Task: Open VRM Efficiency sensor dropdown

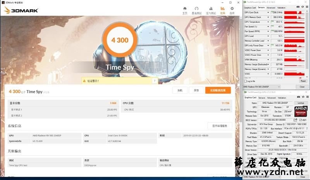Action: tap(268, 60)
